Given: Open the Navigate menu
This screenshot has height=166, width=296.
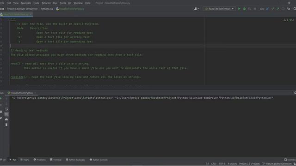Looking at the screenshot, I should [x=26, y=3].
